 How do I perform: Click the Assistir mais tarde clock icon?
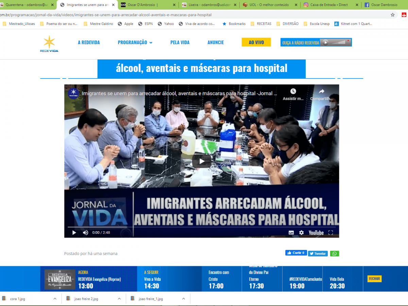pos(293,91)
